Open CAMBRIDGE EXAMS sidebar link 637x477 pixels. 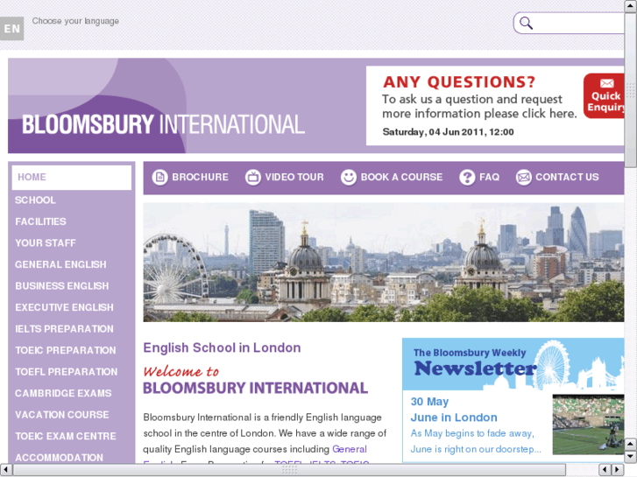(x=63, y=393)
